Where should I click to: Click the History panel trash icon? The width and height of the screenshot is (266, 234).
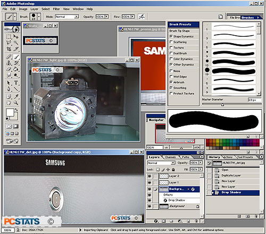click(x=256, y=216)
